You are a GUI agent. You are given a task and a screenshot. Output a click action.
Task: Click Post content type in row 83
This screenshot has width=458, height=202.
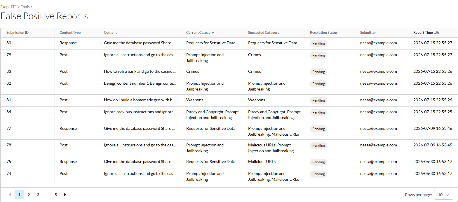64,71
